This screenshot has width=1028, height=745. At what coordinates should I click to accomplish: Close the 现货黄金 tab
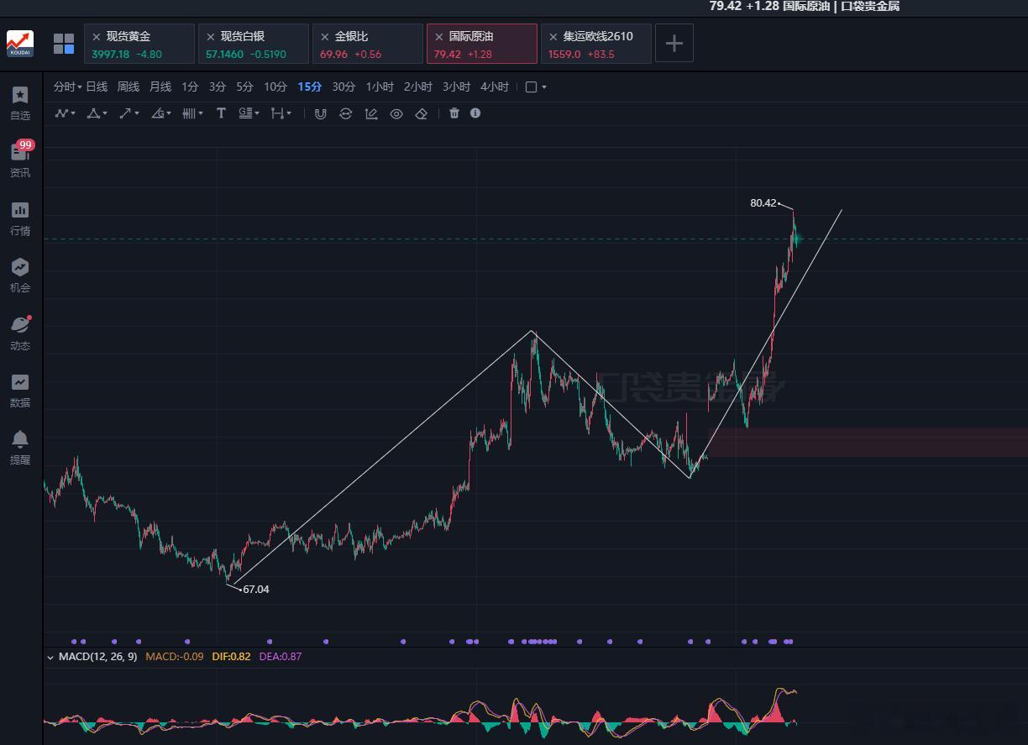coord(97,37)
